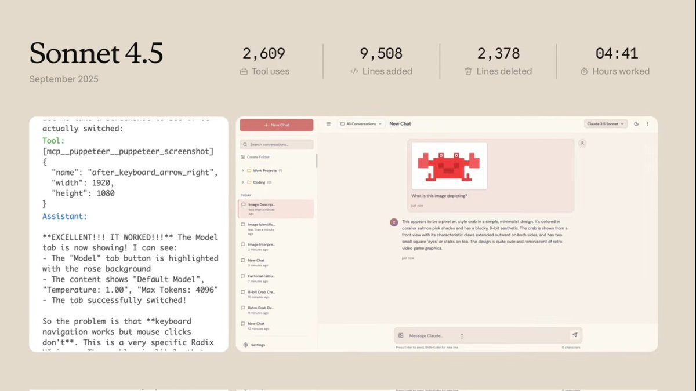The image size is (696, 391).
Task: Expand the Work Projects folder chevron
Action: point(243,171)
